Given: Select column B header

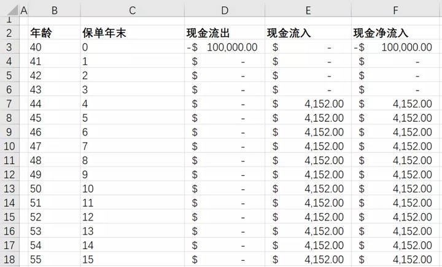Looking at the screenshot, I should click(x=54, y=10).
